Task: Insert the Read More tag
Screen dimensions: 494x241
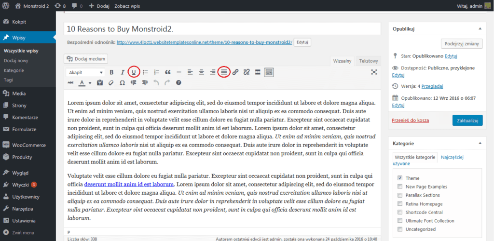Action: pyautogui.click(x=258, y=72)
